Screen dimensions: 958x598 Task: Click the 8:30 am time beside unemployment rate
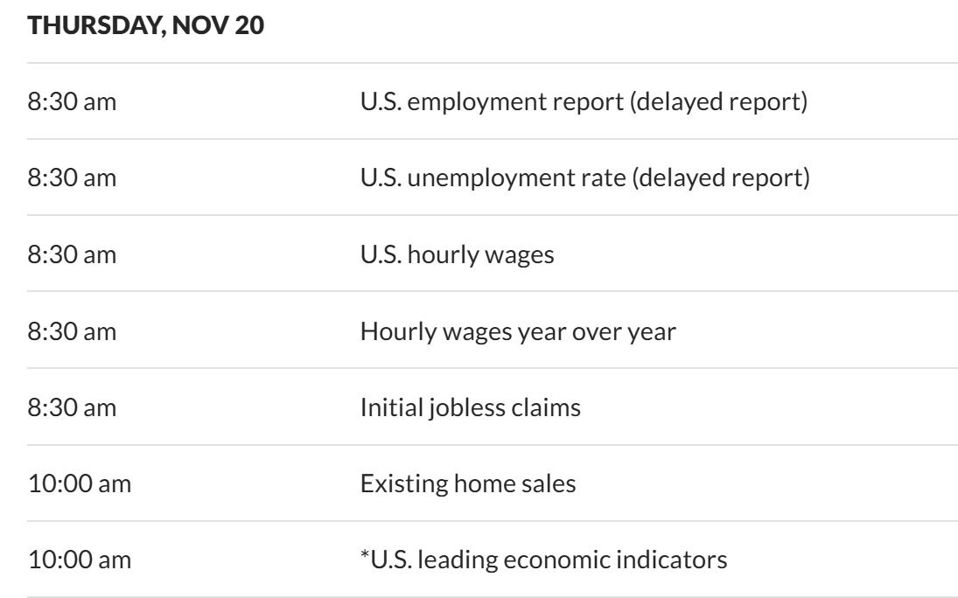pos(72,179)
